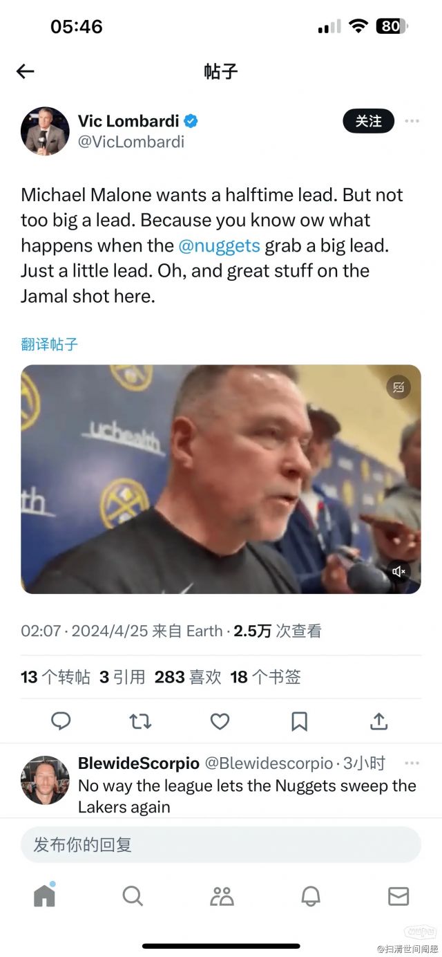Open the Notifications bell tab

coord(311,896)
